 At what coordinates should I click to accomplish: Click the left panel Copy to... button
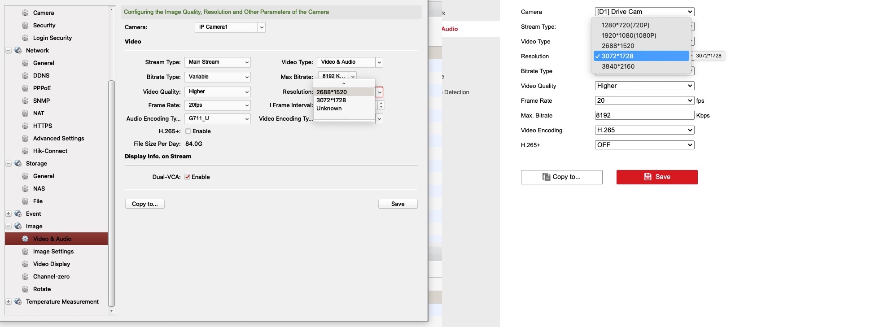click(144, 204)
